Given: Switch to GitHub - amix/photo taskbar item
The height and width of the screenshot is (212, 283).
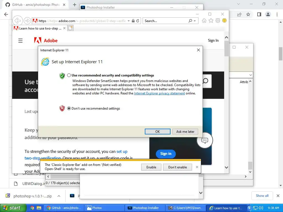Looking at the screenshot, I should (x=64, y=208).
